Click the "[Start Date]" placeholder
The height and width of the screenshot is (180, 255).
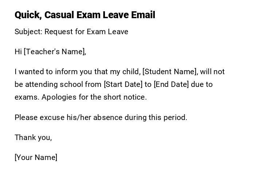click(123, 84)
